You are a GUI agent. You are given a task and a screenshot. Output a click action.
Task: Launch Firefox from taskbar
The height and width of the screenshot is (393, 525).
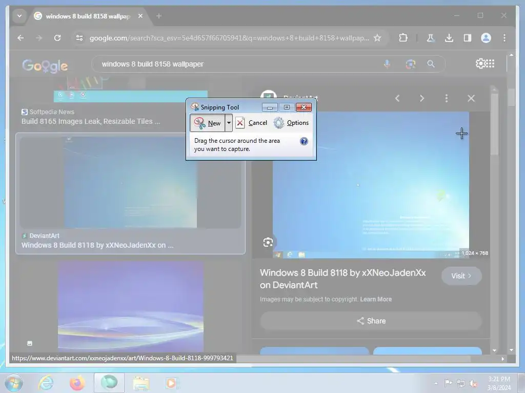tap(77, 383)
